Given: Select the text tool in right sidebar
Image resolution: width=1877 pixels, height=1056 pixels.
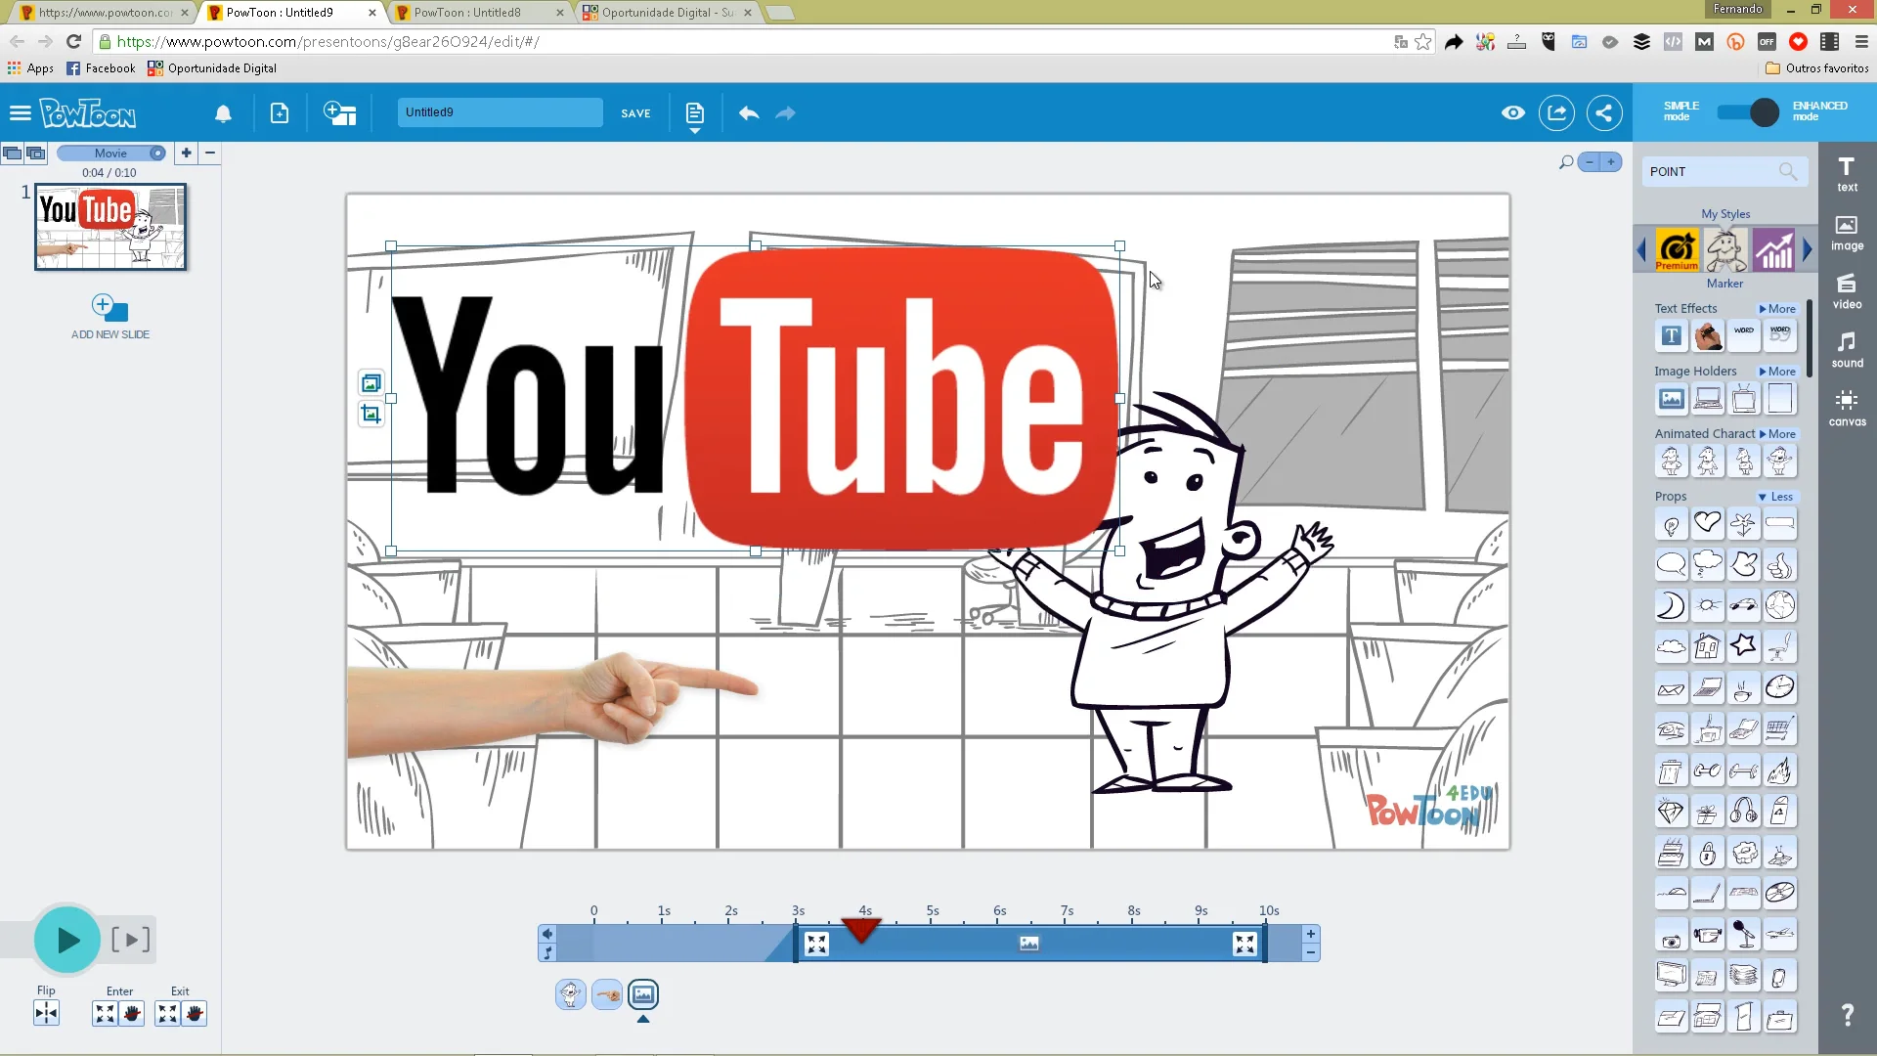Looking at the screenshot, I should coord(1847,174).
